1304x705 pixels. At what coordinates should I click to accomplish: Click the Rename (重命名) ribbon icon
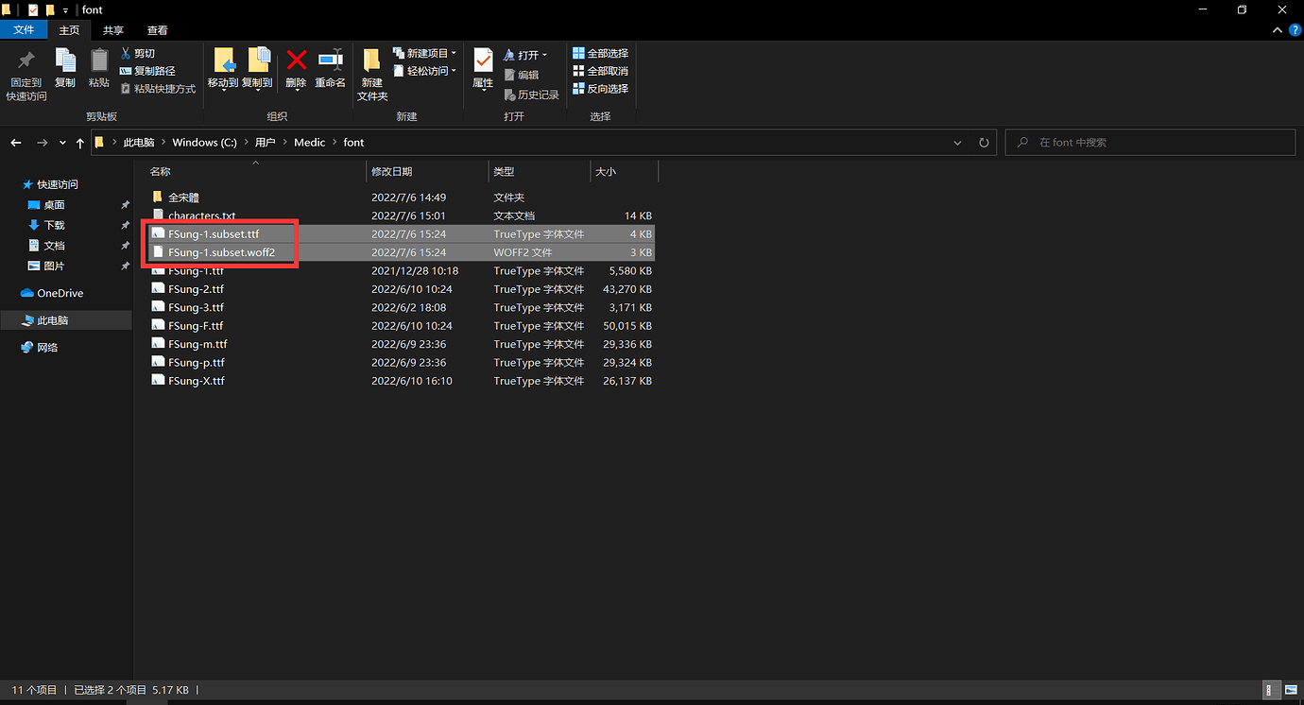click(x=330, y=69)
